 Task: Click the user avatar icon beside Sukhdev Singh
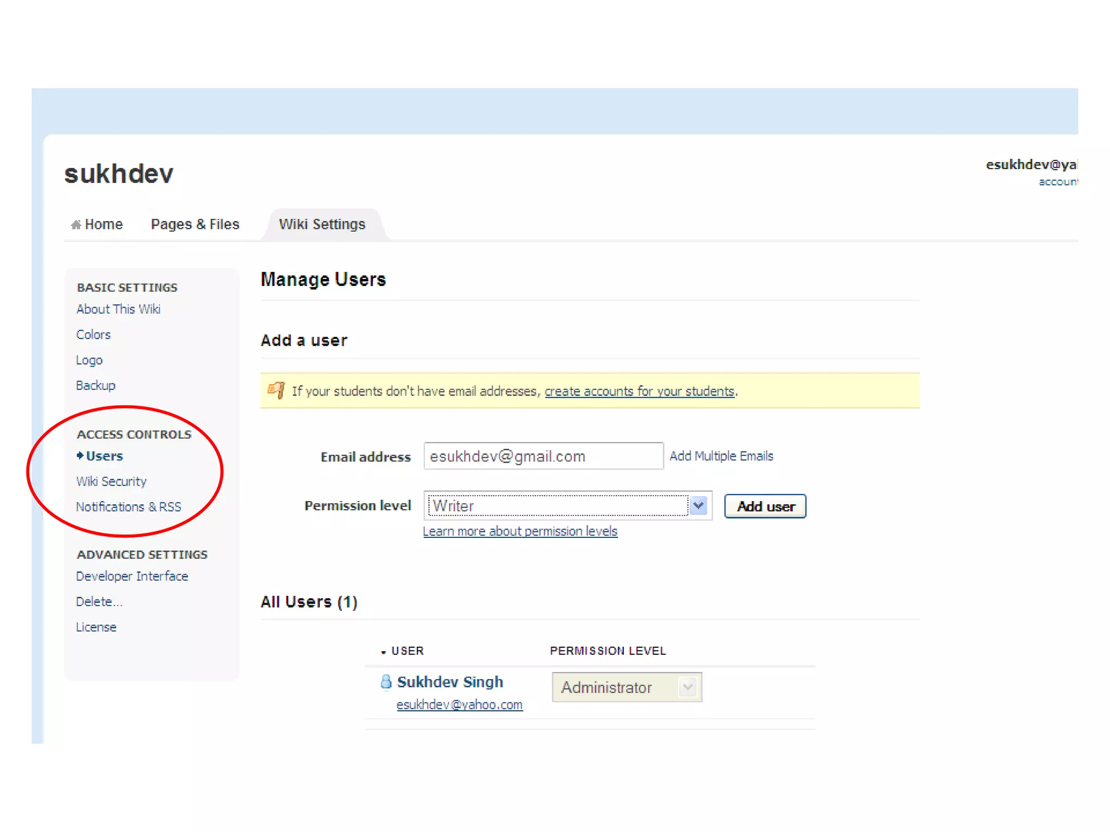tap(386, 682)
